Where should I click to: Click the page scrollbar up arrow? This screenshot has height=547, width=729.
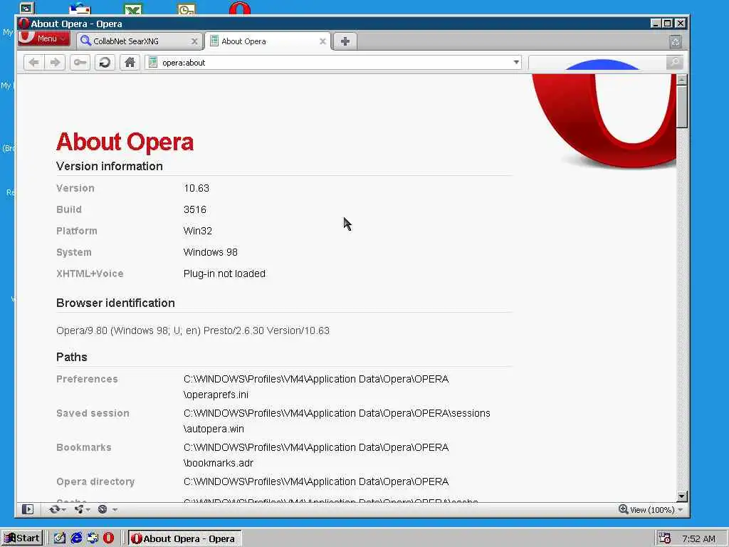(x=682, y=80)
